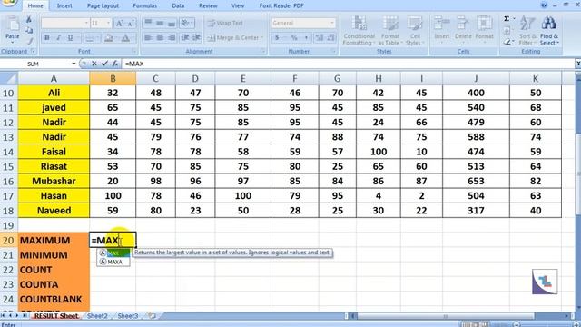Select MAXA from the autocomplete list

click(114, 262)
